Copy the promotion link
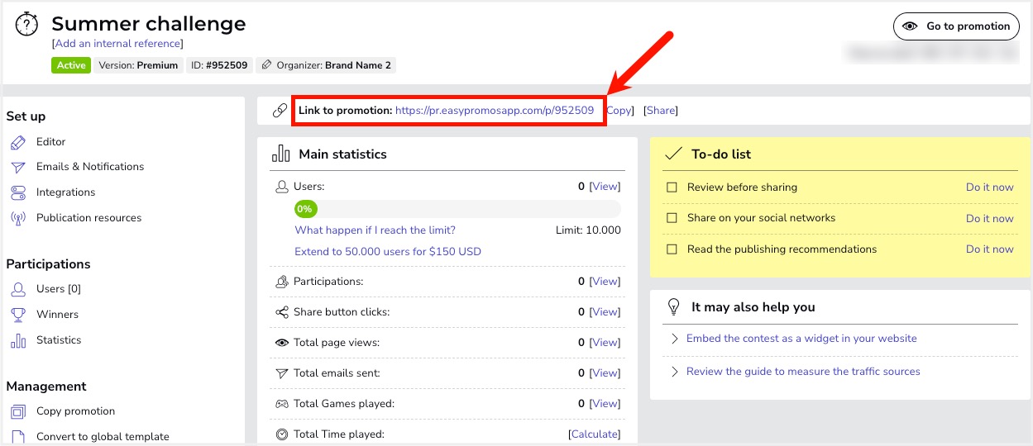The height and width of the screenshot is (446, 1033). pos(619,111)
